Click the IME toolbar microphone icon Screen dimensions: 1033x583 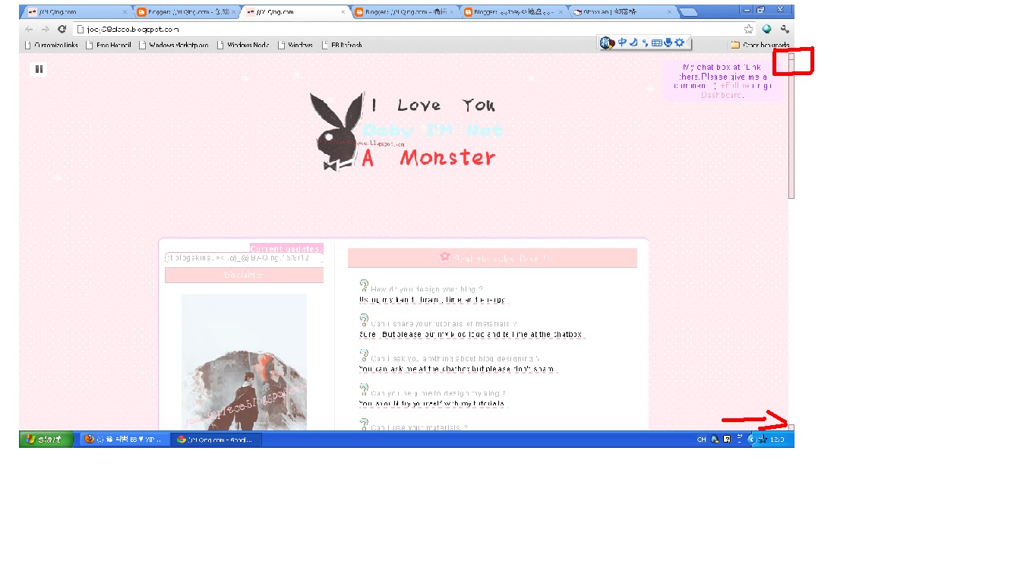tap(668, 43)
